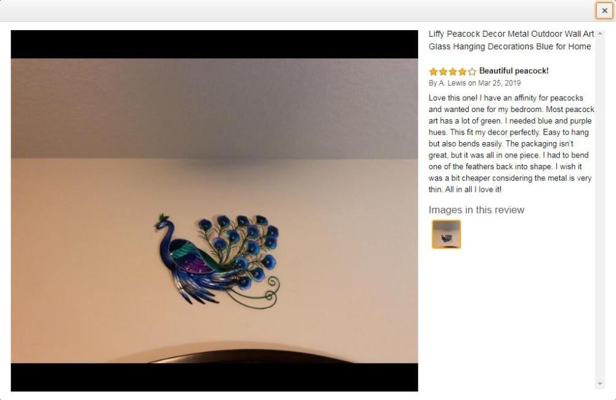616x400 pixels.
Task: Click the review panel vertical scrollbar track
Action: 600,209
